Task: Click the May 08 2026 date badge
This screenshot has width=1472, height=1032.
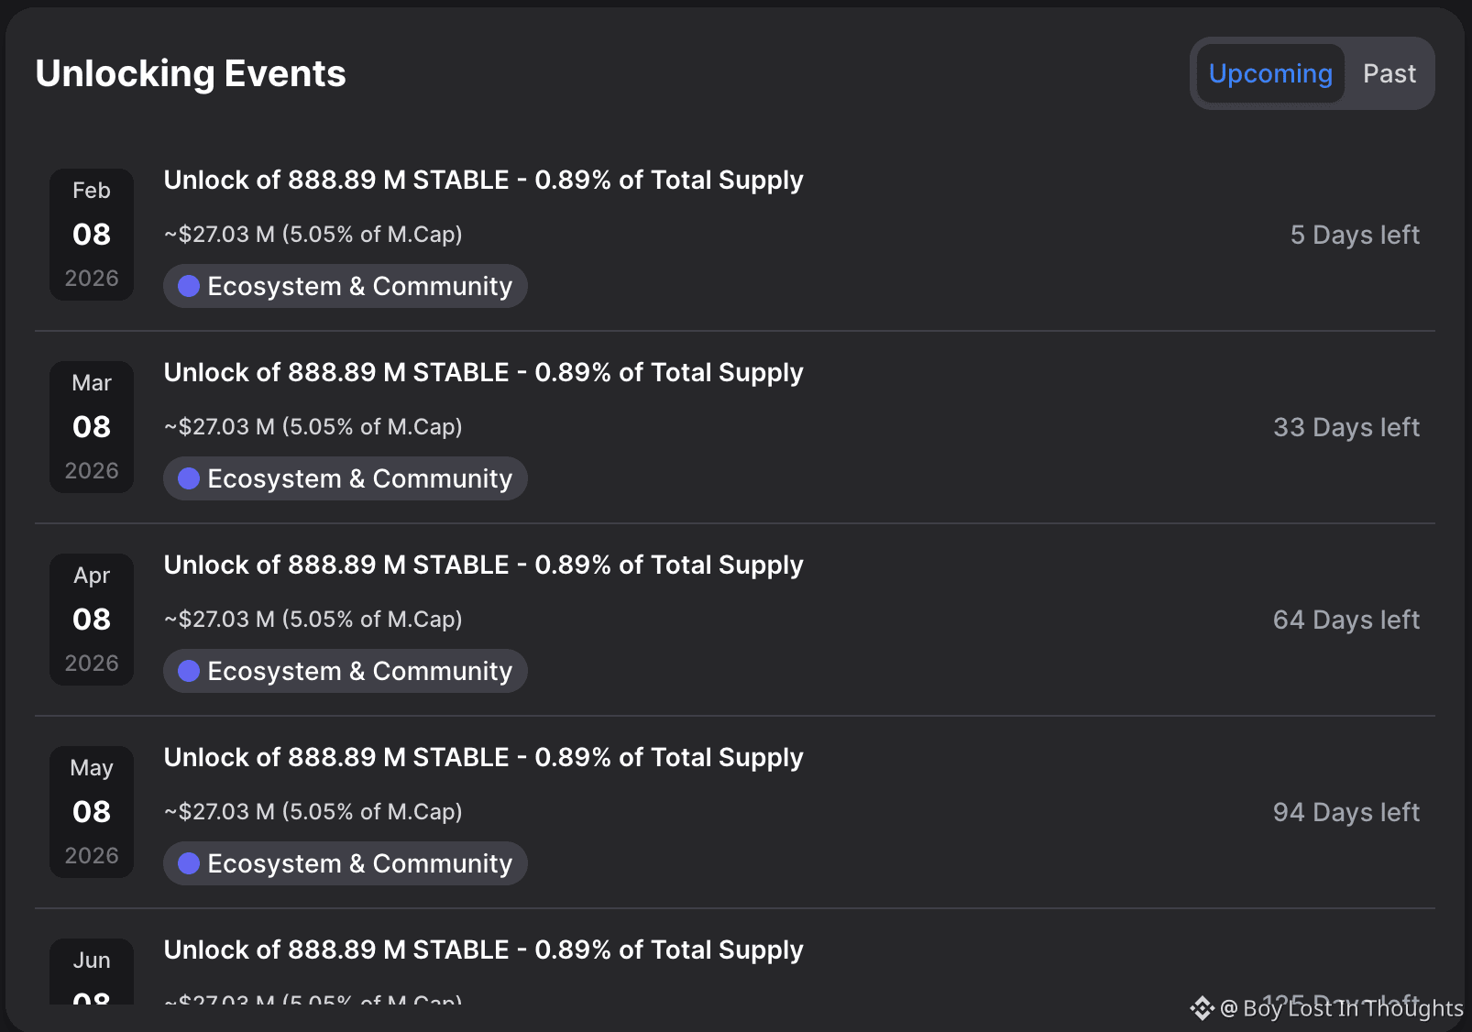Action: point(92,812)
